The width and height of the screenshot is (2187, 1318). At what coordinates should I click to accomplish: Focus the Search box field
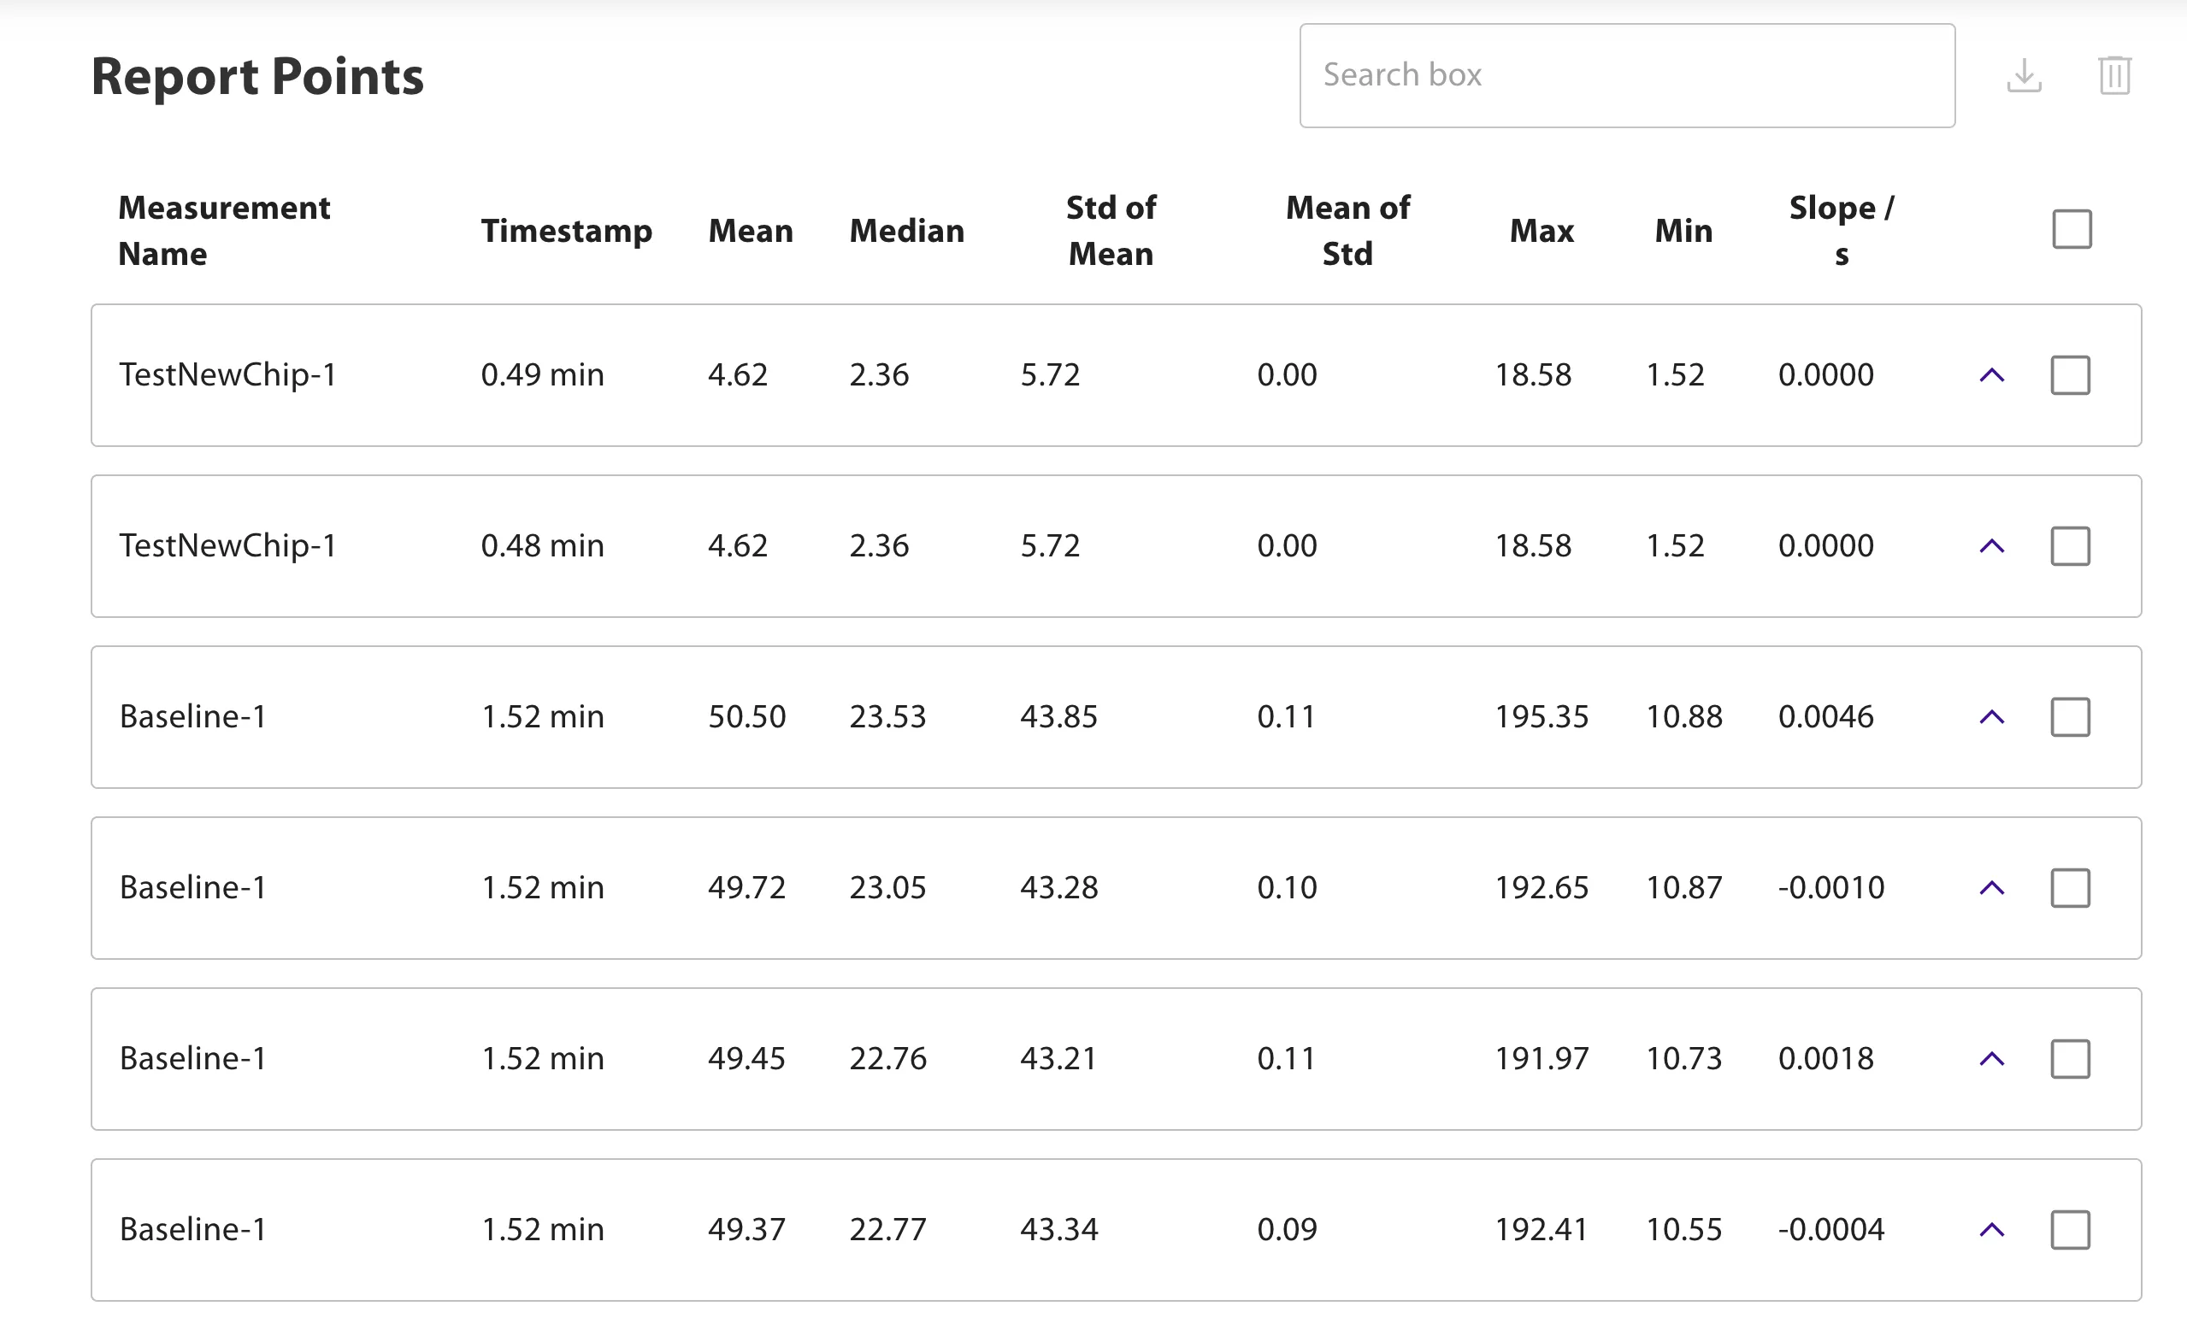pyautogui.click(x=1627, y=75)
